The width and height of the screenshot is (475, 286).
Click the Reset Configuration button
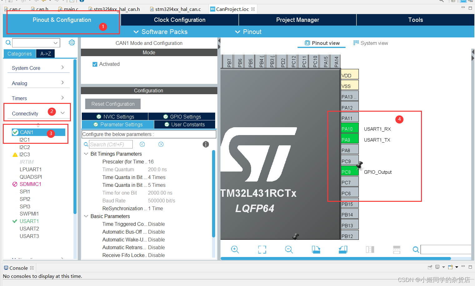tap(112, 104)
